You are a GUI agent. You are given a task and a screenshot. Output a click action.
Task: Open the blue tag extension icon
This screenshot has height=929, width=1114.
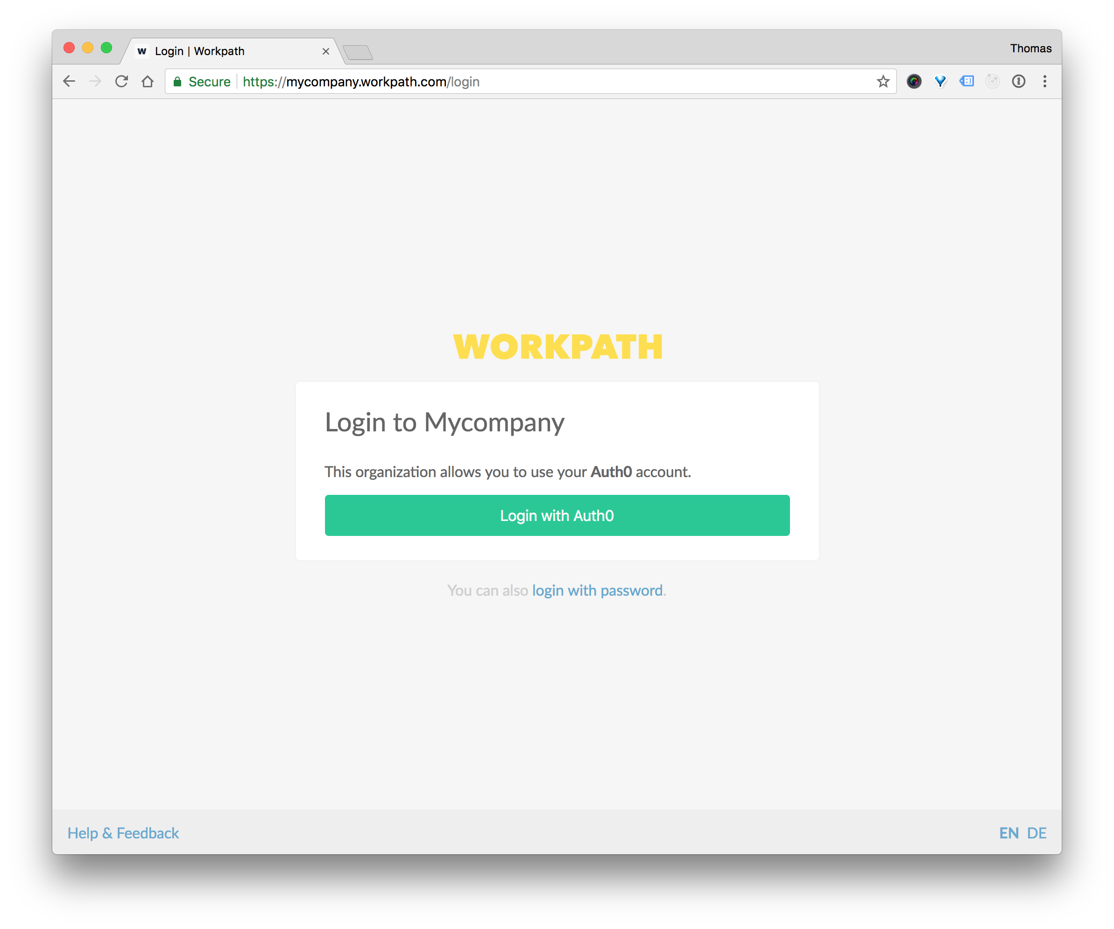(966, 81)
